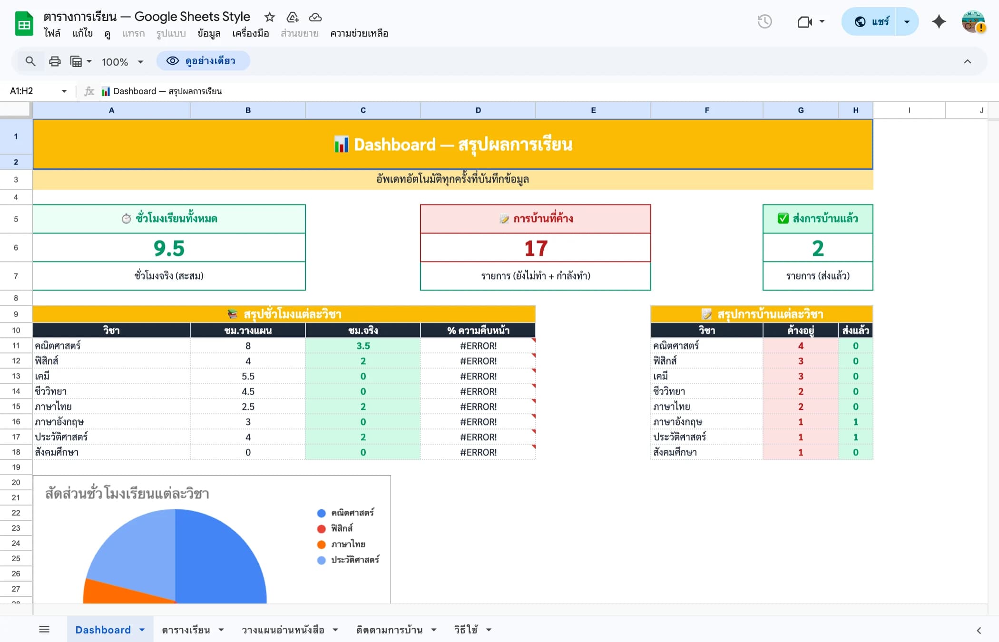Select the cell showing 17 pending homework
Image resolution: width=999 pixels, height=642 pixels.
click(535, 247)
